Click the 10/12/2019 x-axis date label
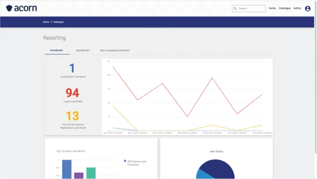 click(x=212, y=133)
